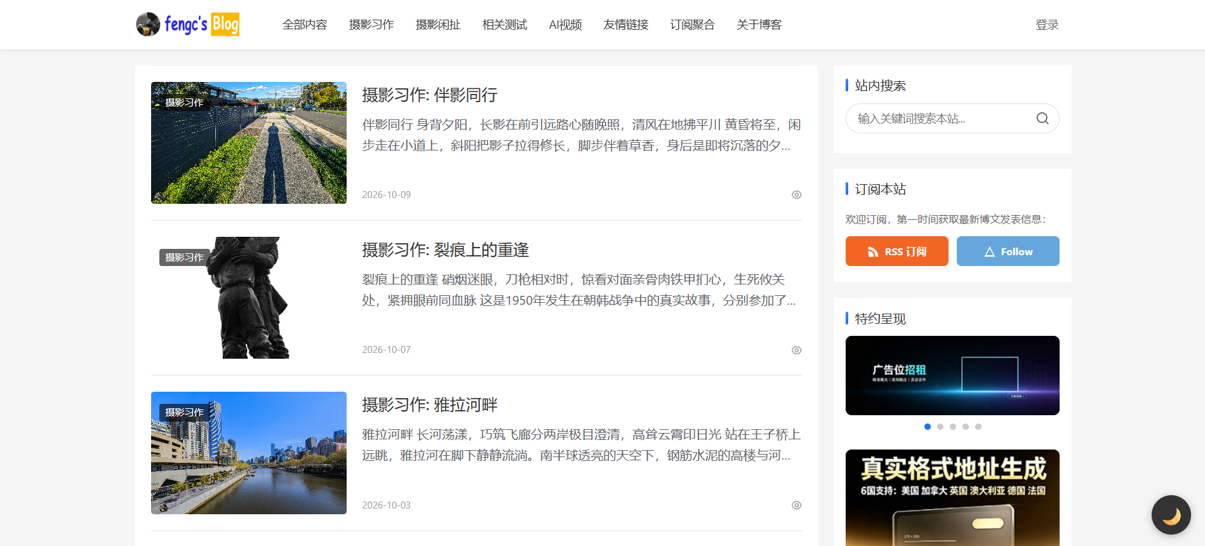Open the post titled 摄影习作: 裂痕上的重逢
The width and height of the screenshot is (1205, 546).
pos(446,250)
